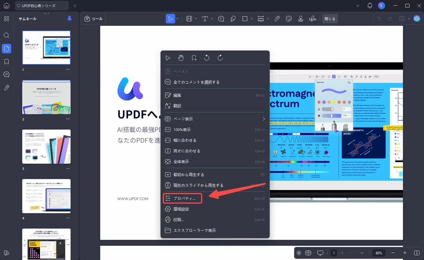Add a new tab with plus button
Screen dimensions: 424x260
coord(75,6)
